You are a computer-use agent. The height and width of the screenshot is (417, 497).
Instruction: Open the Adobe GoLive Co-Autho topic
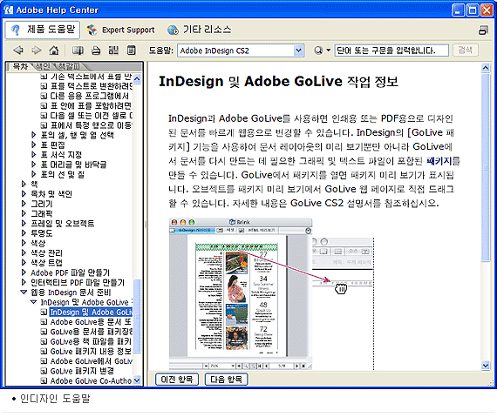click(x=91, y=381)
